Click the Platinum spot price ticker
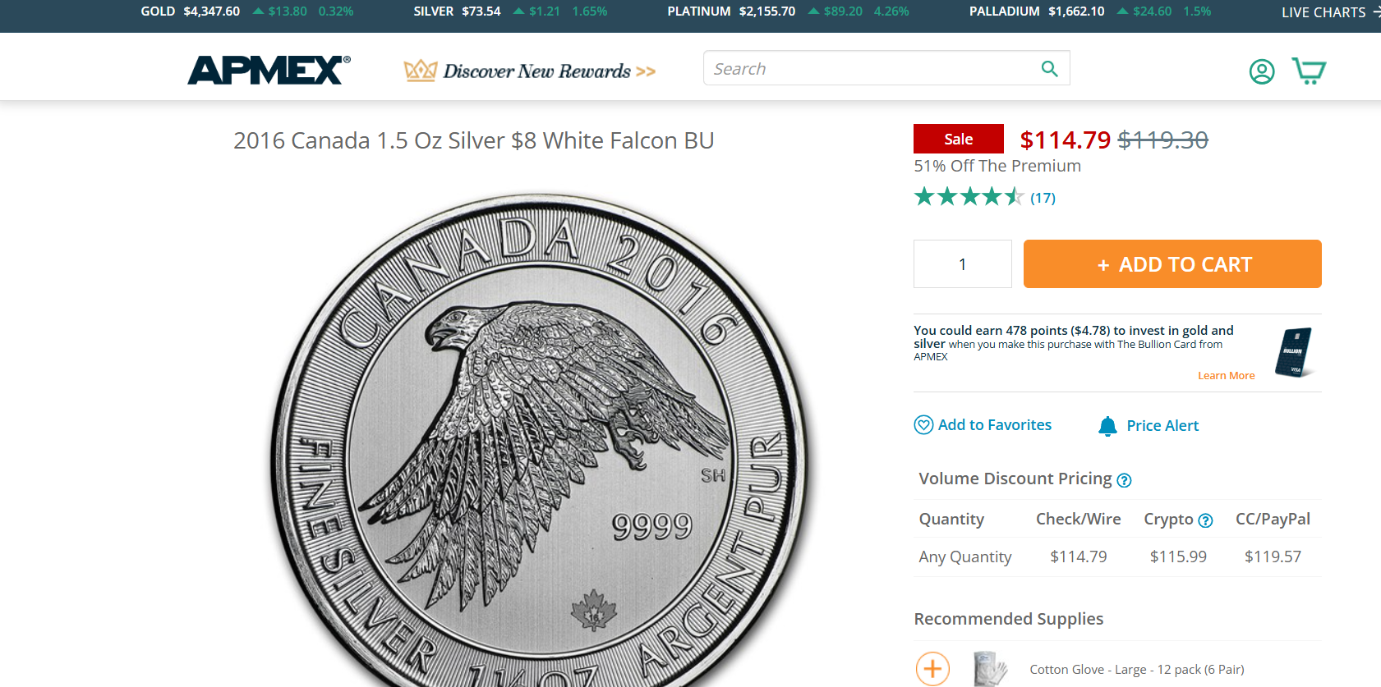1381x687 pixels. tap(788, 11)
